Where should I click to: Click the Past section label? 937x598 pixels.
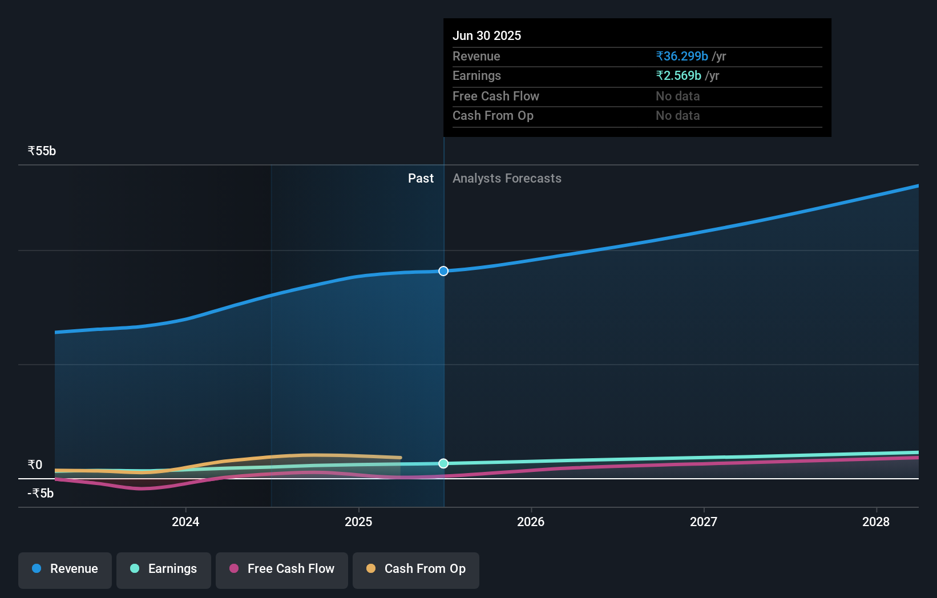tap(421, 178)
